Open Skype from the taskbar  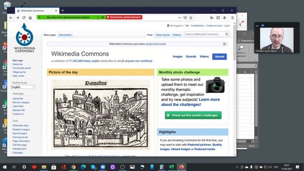coord(93,167)
